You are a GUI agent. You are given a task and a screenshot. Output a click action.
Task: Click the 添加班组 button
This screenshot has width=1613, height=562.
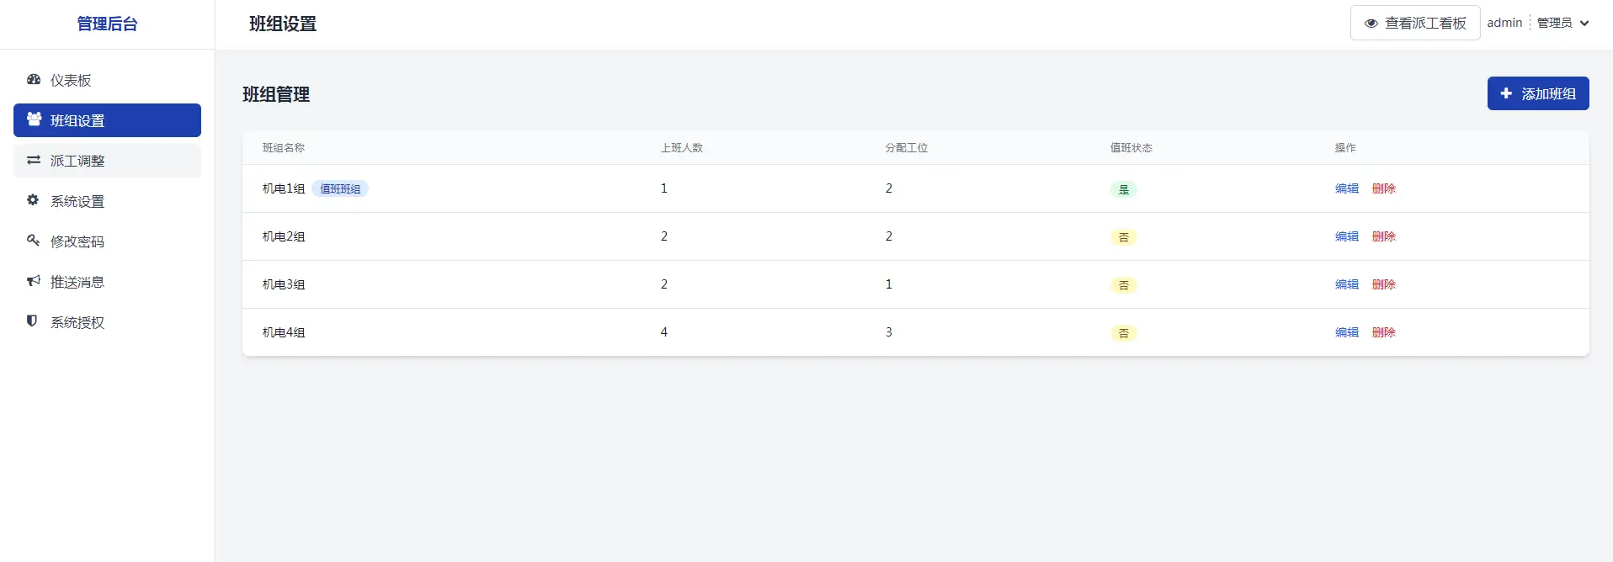(1537, 93)
